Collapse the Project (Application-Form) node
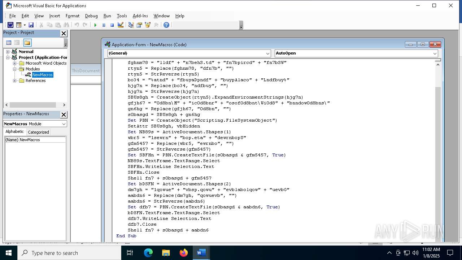This screenshot has height=260, width=462. point(8,57)
